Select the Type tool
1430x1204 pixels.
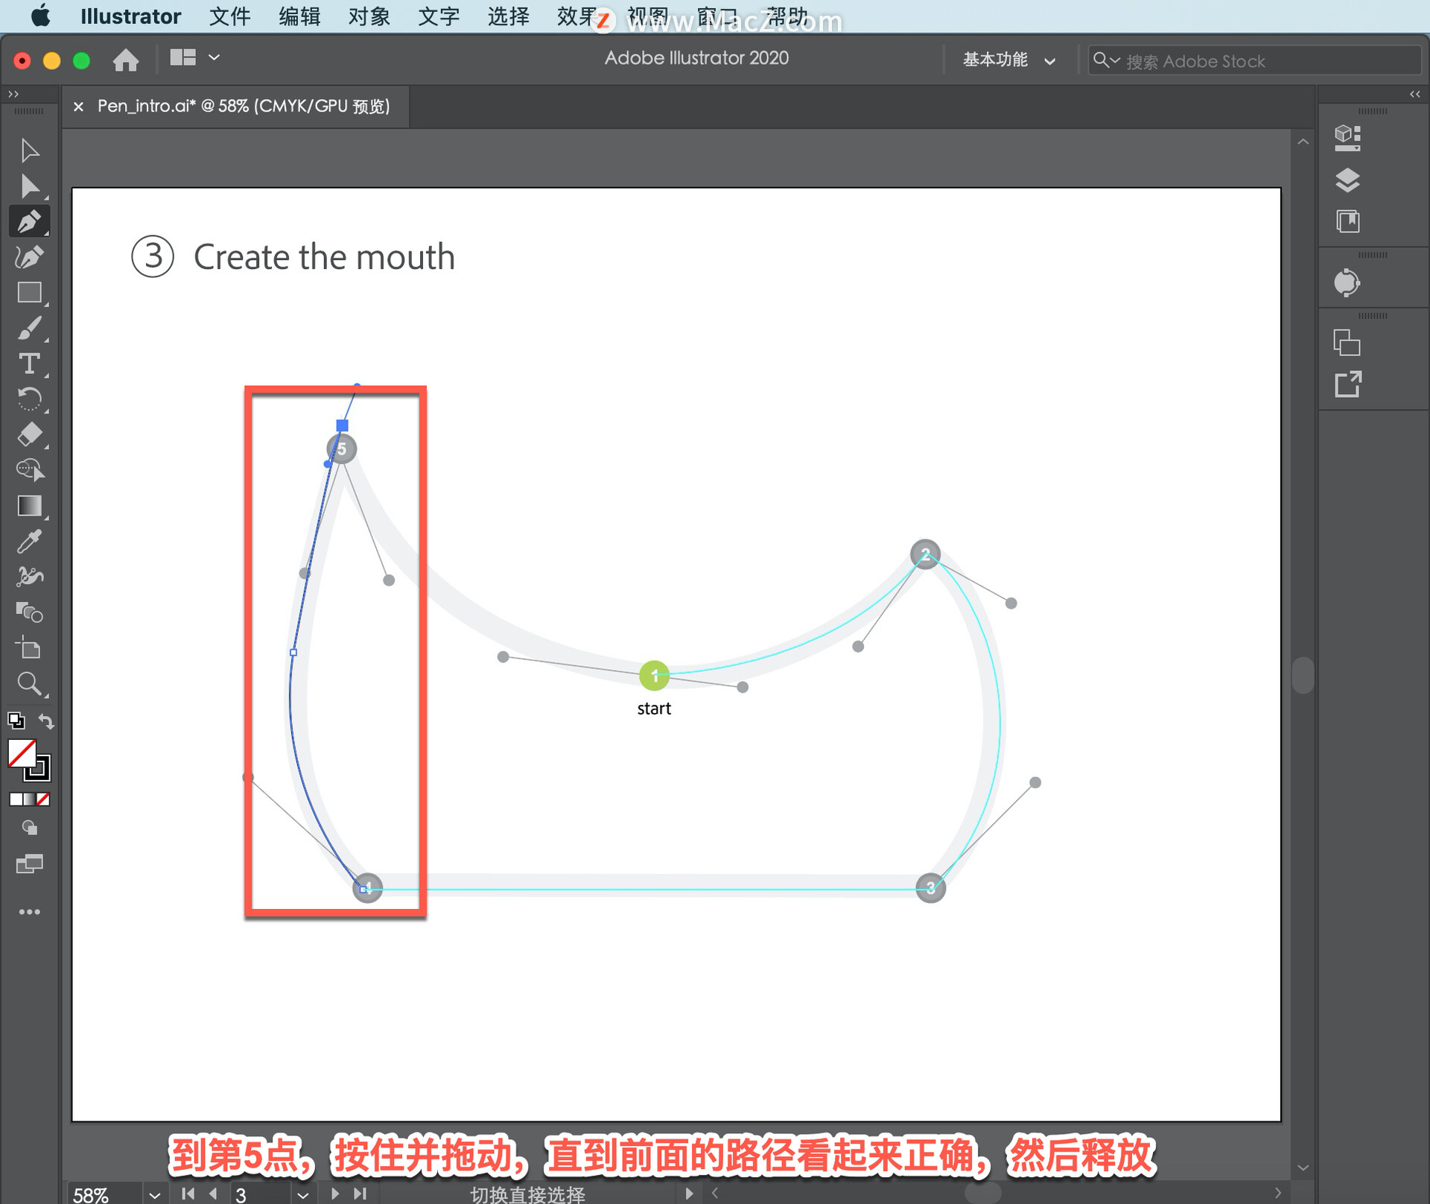(29, 364)
